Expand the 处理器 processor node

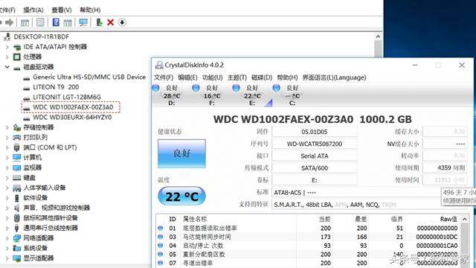coord(7,57)
